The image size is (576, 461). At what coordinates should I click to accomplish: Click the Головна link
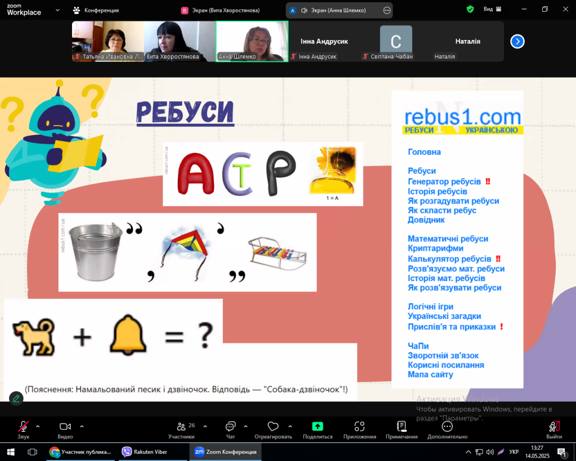(424, 152)
